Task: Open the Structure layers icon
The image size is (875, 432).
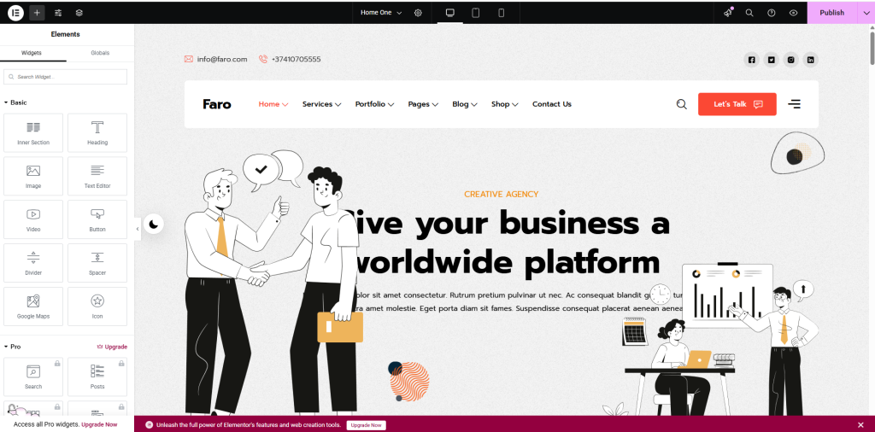Action: tap(79, 13)
